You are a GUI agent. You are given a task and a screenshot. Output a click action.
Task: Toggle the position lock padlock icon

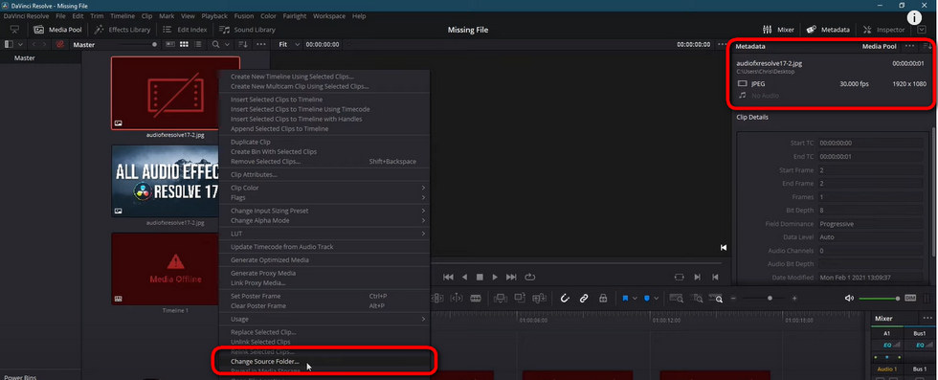click(x=603, y=298)
